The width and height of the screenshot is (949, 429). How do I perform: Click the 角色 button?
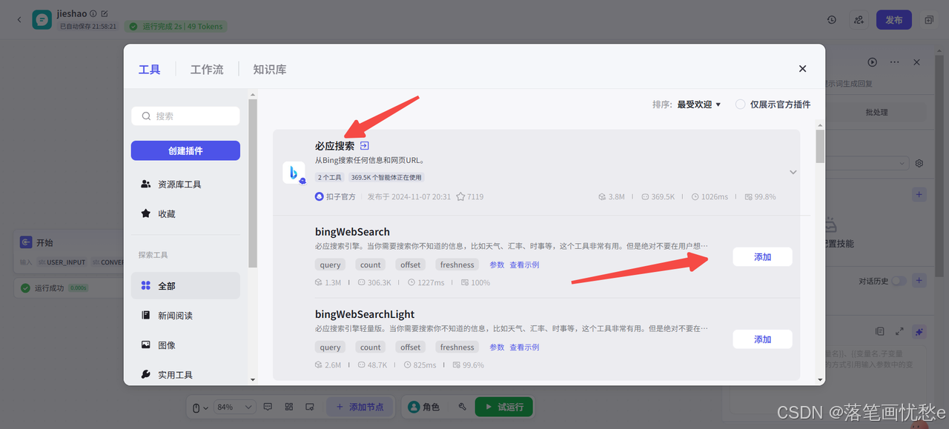point(425,407)
